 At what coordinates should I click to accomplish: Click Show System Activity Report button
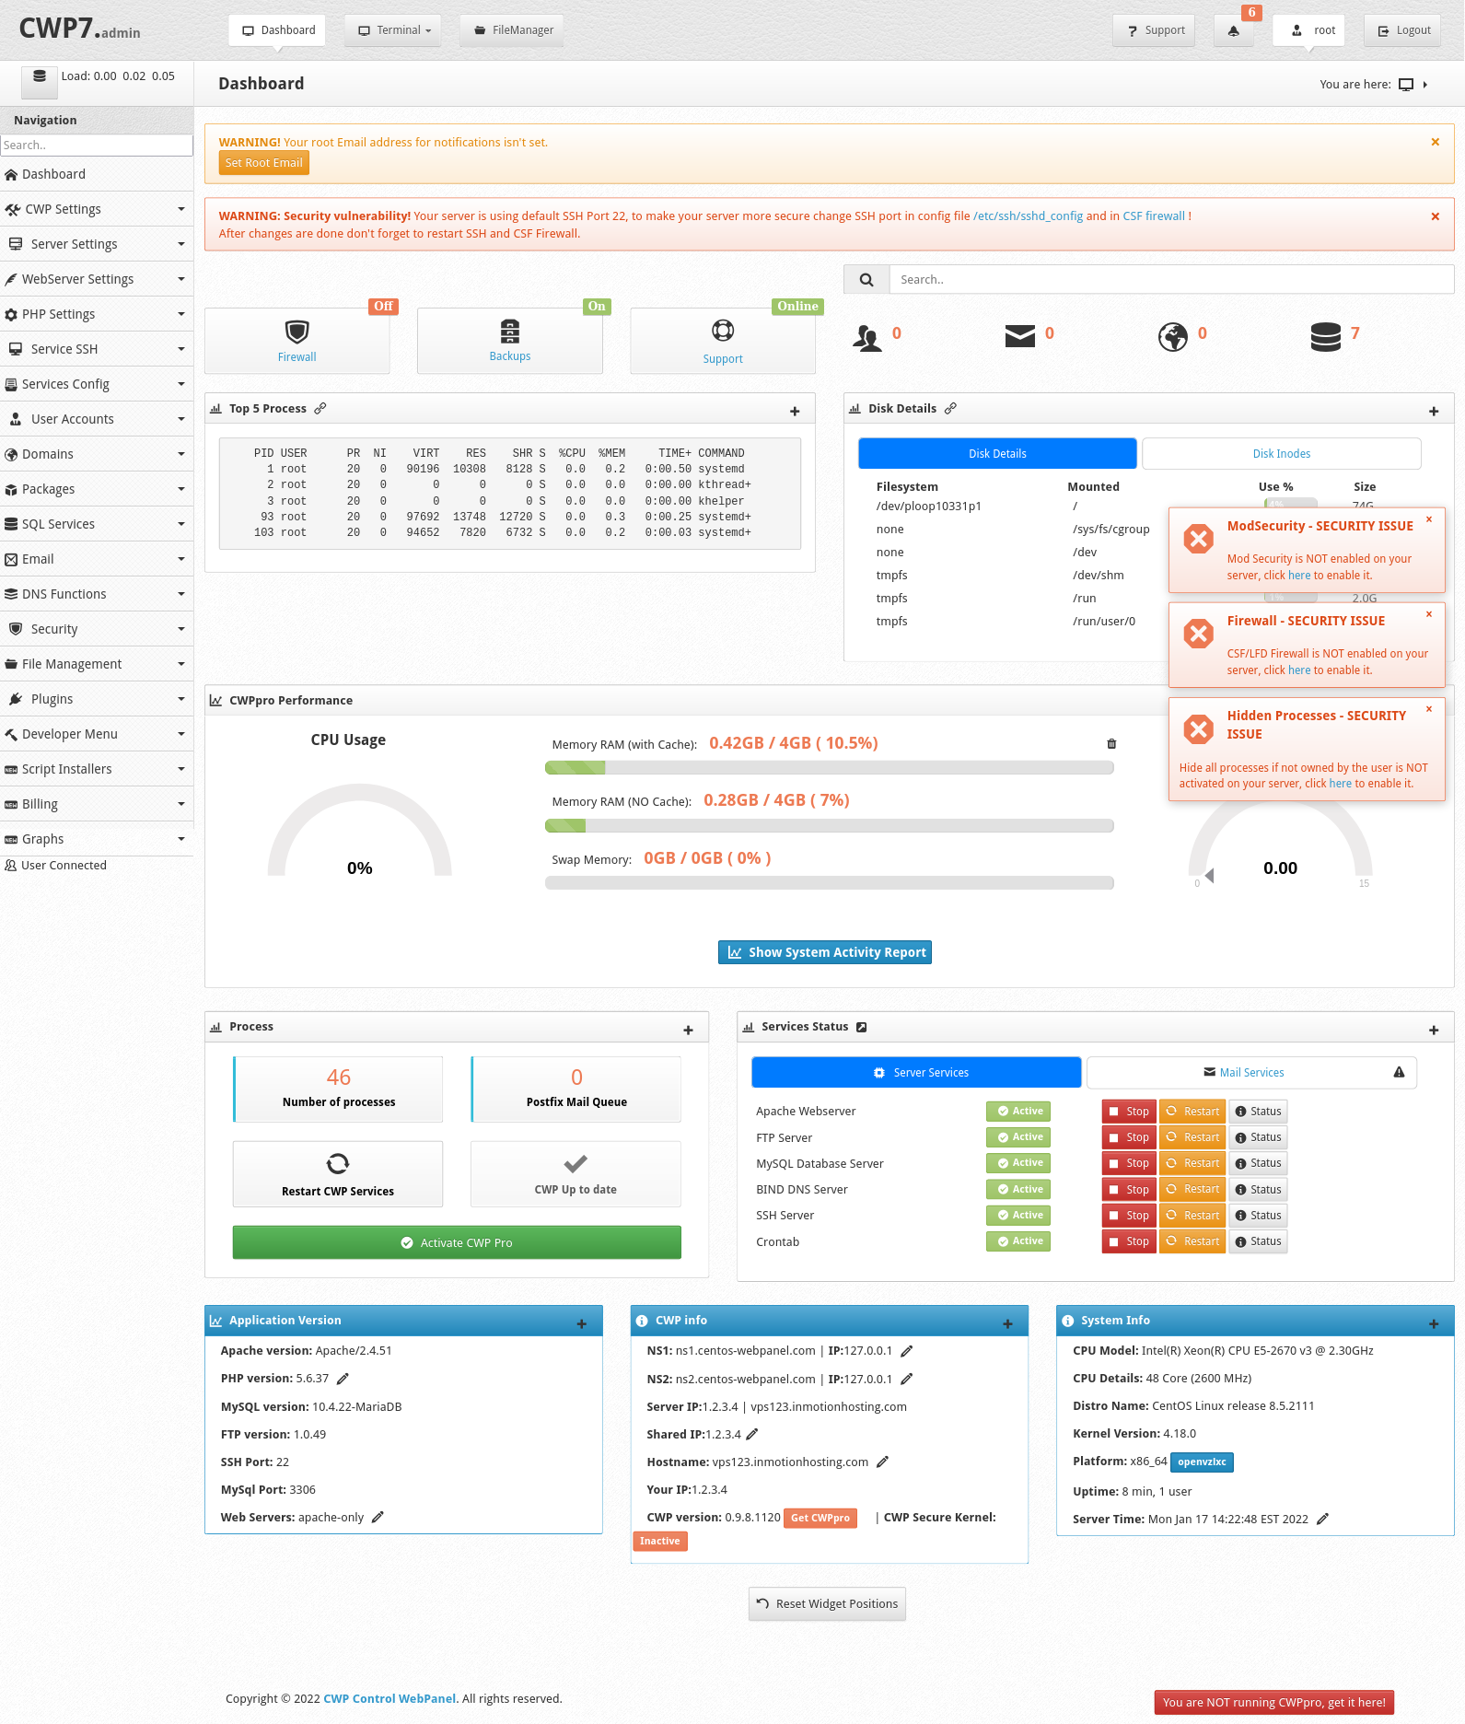825,952
